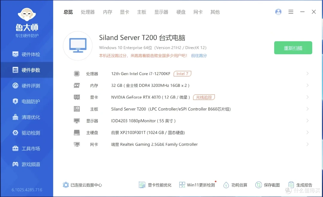Image resolution: width=323 pixels, height=197 pixels.
Task: Open Win11更新检测 icon
Action: pos(182,185)
